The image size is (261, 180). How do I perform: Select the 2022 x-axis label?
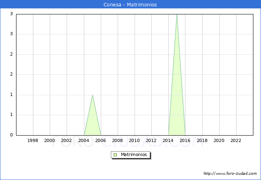(236, 140)
